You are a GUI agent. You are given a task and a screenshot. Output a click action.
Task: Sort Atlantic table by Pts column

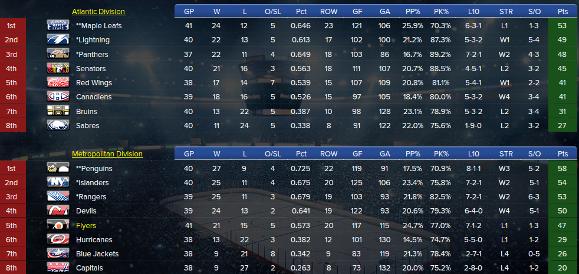pos(562,11)
